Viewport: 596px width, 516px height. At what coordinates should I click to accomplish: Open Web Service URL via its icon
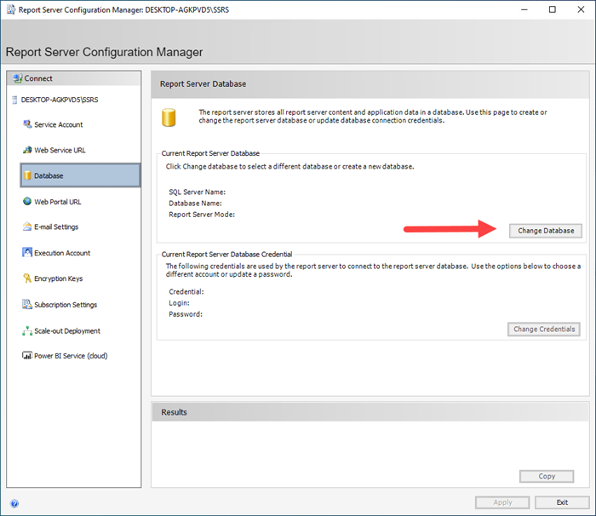(x=27, y=150)
